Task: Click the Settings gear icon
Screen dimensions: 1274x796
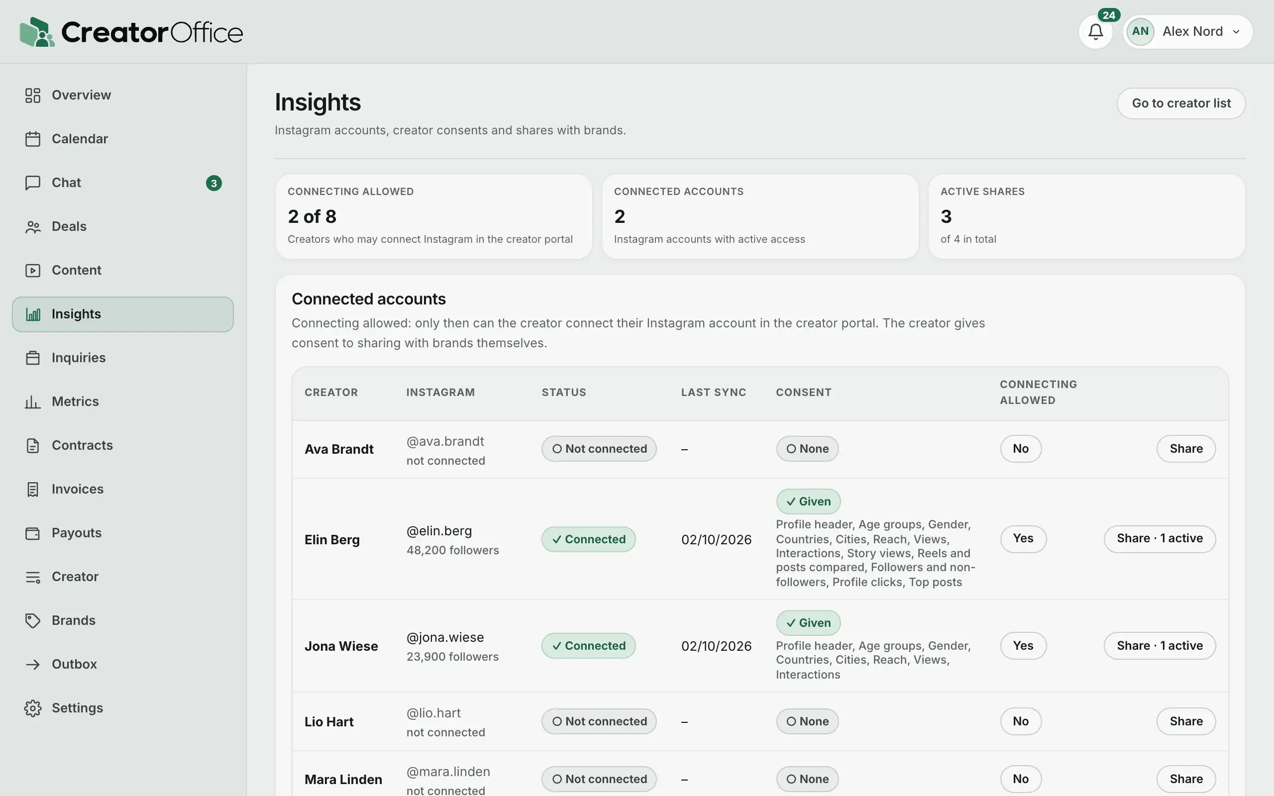Action: [33, 708]
